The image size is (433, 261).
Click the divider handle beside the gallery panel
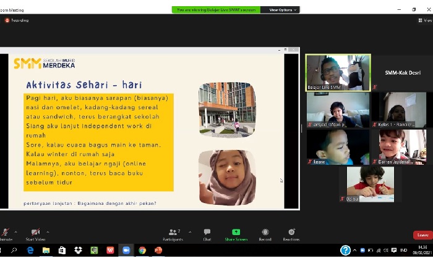click(302, 128)
